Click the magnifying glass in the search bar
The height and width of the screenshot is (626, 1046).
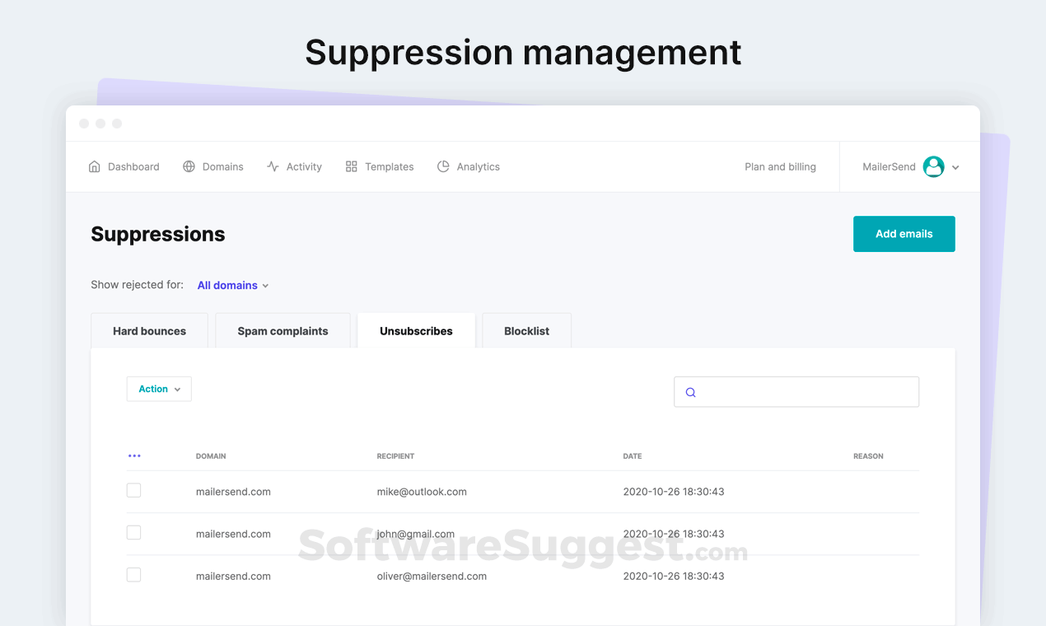(x=690, y=392)
